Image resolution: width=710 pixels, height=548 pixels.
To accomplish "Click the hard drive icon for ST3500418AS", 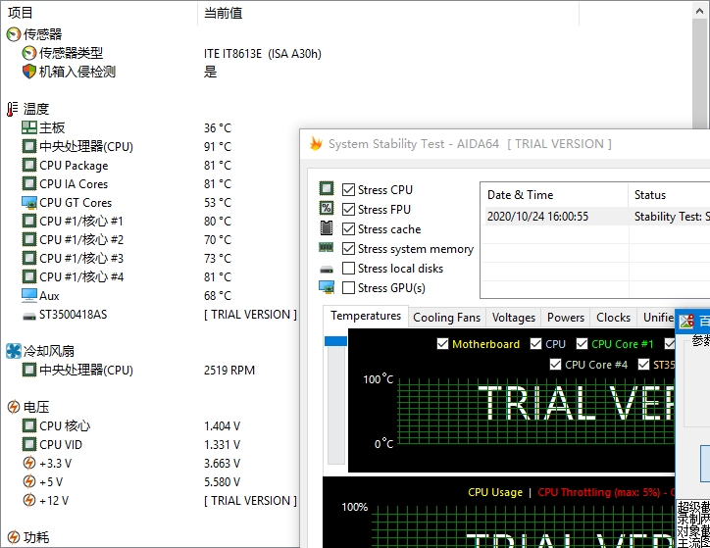I will pyautogui.click(x=29, y=316).
